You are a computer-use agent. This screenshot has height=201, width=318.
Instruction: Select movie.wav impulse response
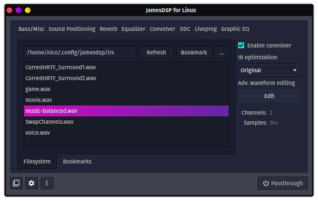pos(126,100)
